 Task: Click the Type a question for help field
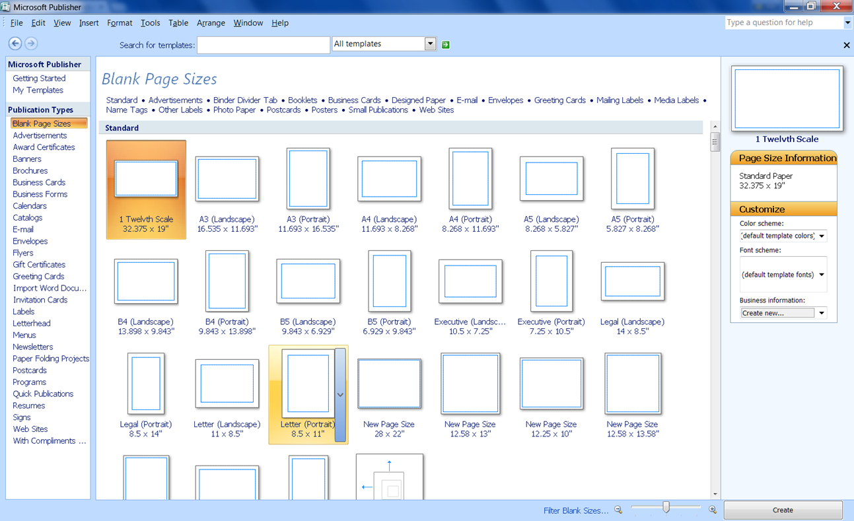[x=784, y=22]
